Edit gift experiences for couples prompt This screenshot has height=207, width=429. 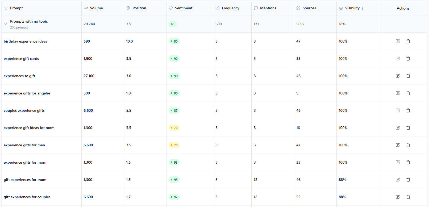pos(398,197)
